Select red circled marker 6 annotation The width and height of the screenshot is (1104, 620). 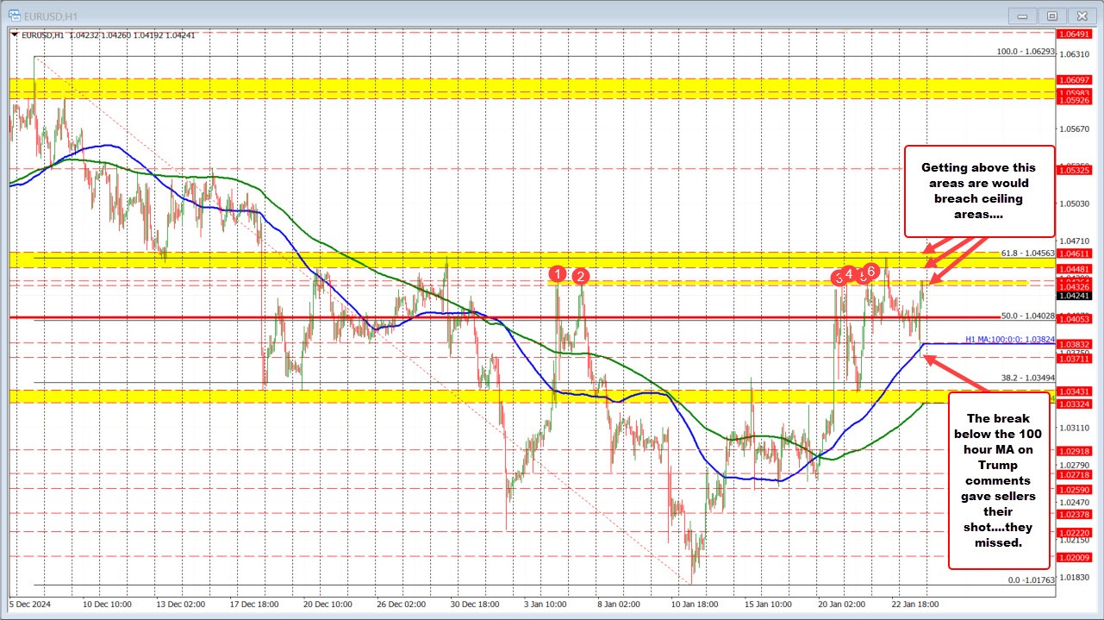[870, 270]
